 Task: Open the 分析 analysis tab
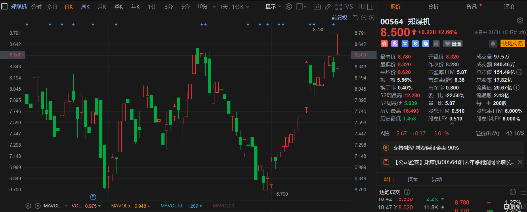[x=433, y=6]
